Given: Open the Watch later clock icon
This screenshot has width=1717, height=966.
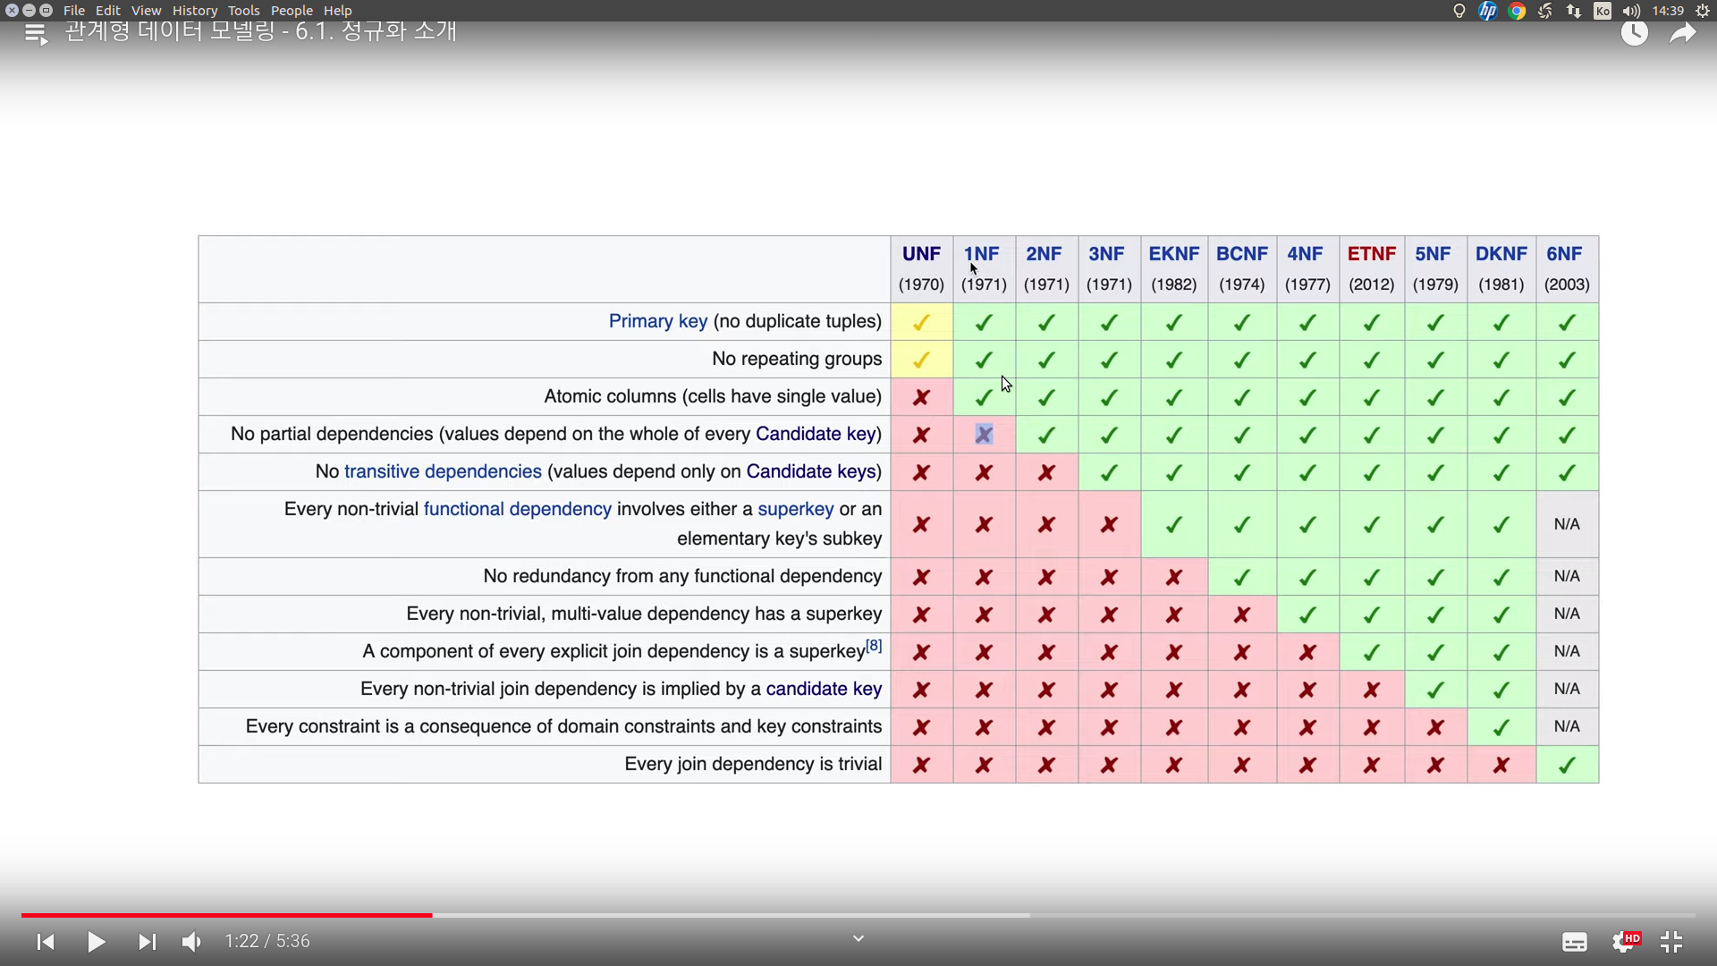Looking at the screenshot, I should [1635, 34].
